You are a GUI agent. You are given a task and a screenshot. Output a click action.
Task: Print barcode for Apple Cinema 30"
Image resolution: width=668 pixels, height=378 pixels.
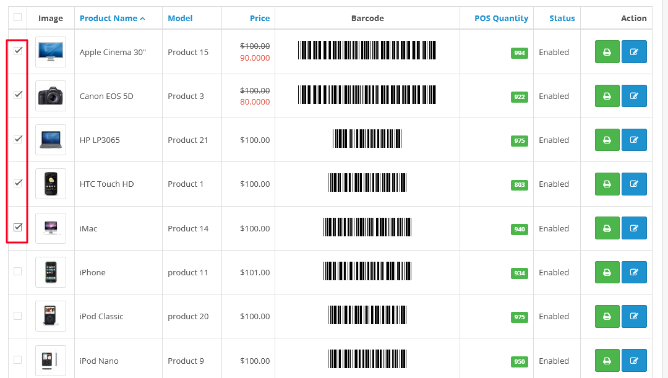(x=607, y=52)
